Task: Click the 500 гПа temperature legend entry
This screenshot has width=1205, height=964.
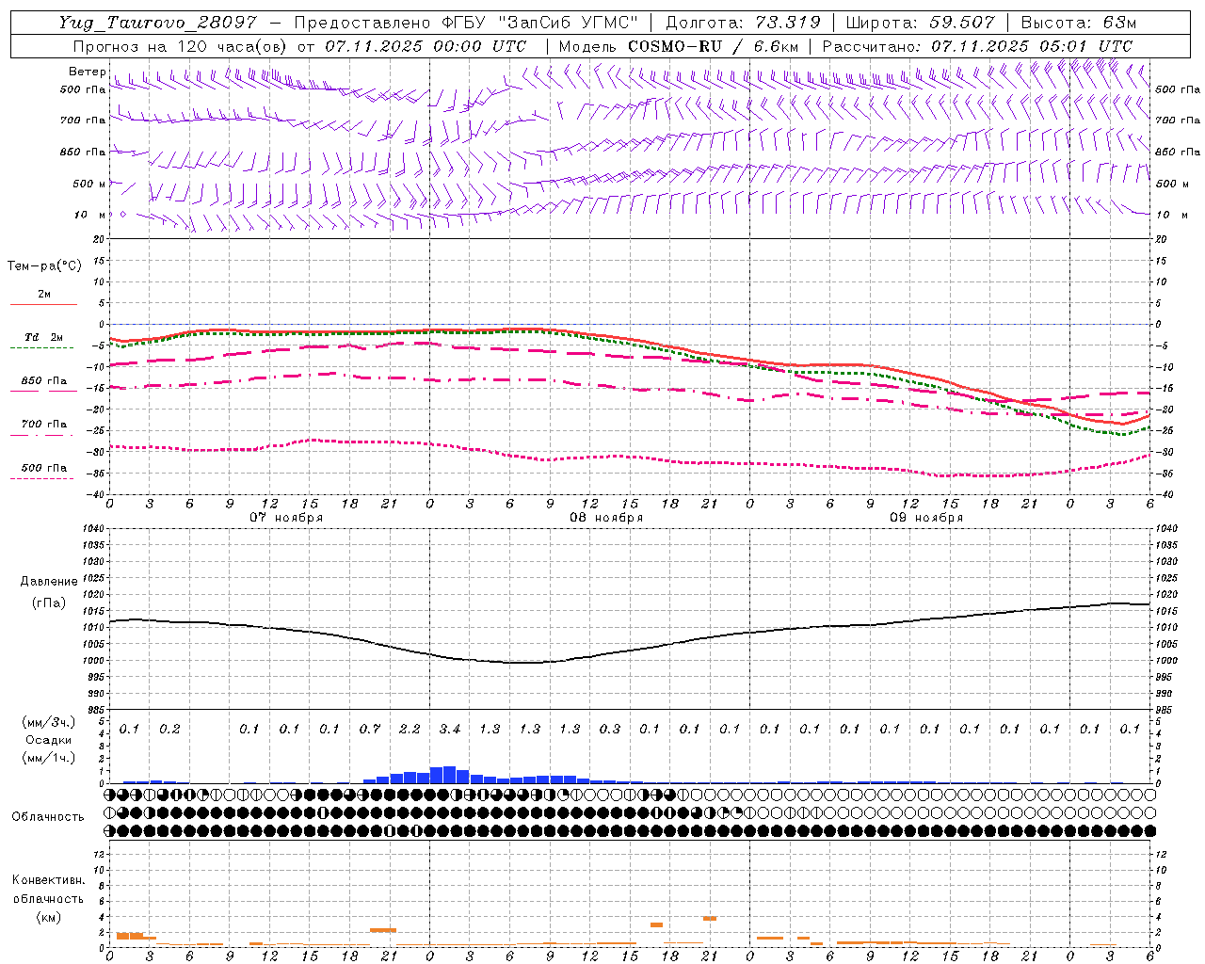Action: 44,468
